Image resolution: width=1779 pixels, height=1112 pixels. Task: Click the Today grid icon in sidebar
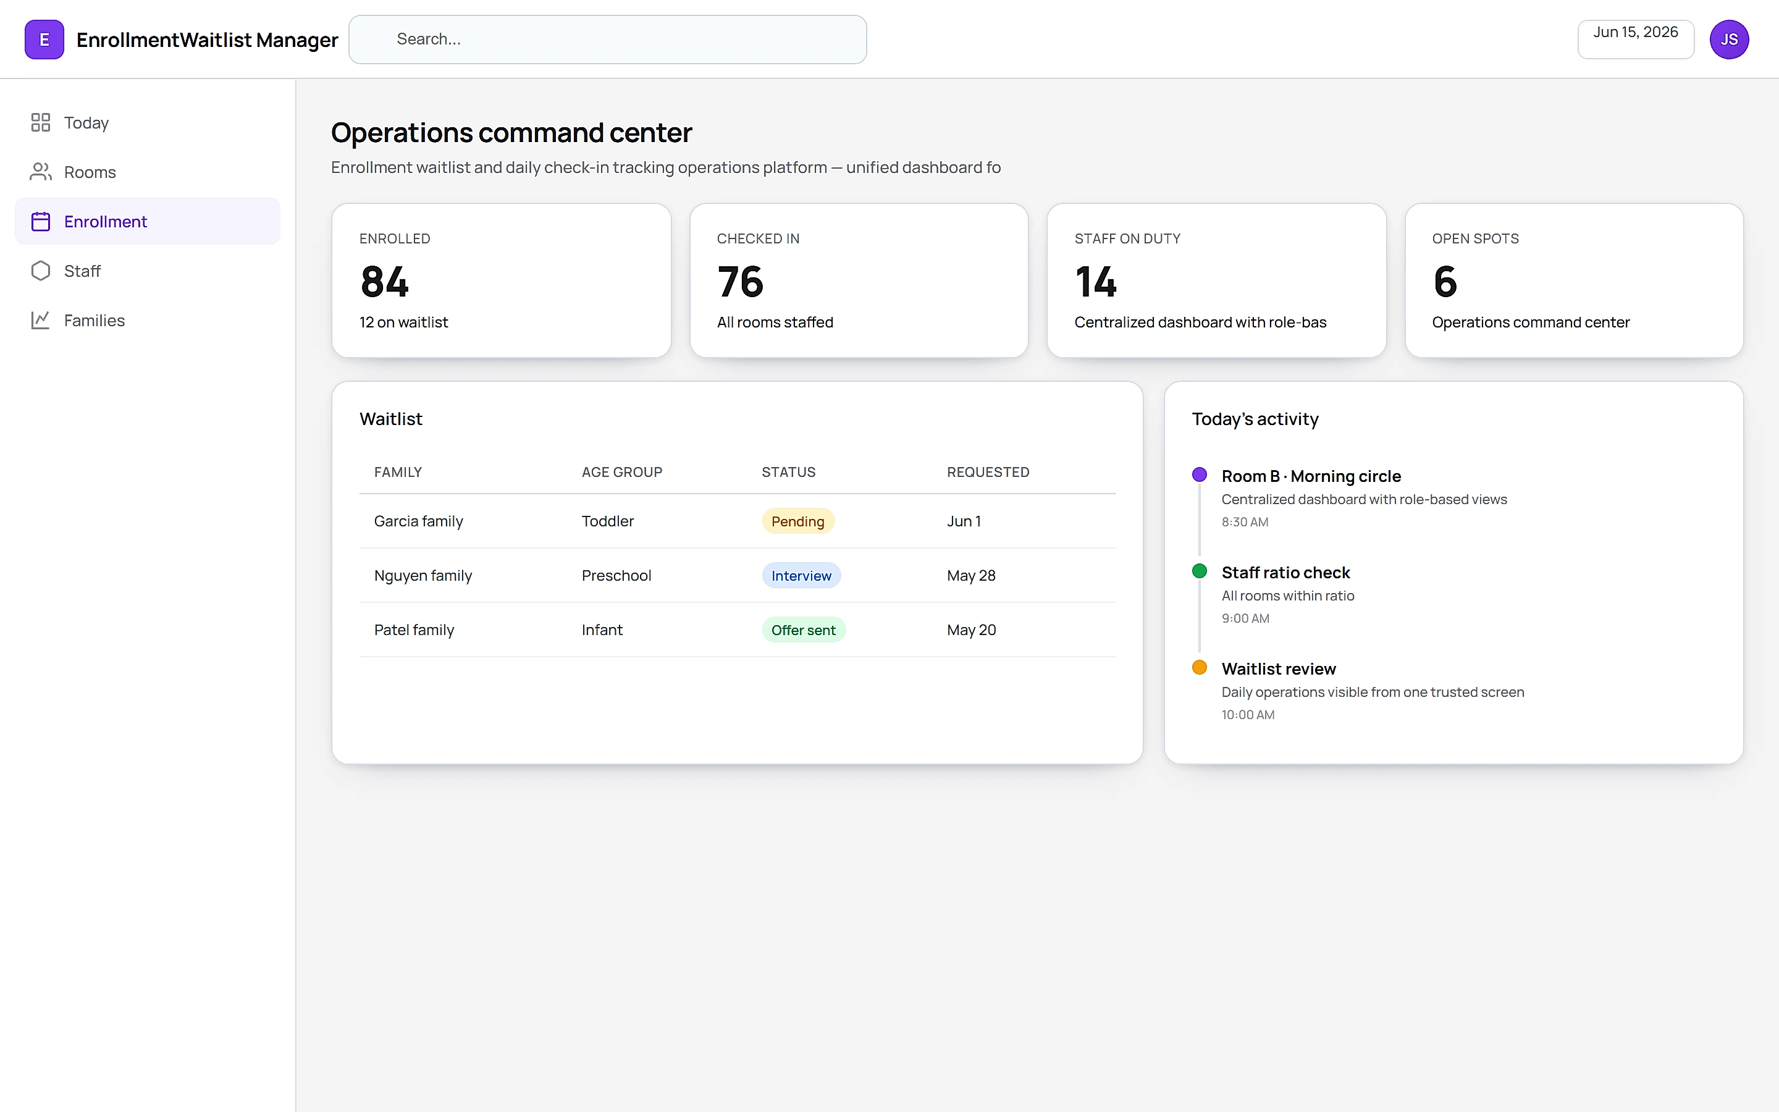coord(40,122)
